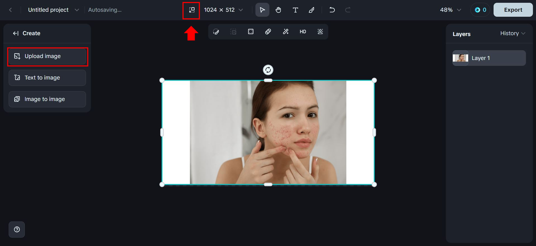
Task: Click the right middle edge handle of image
Action: pyautogui.click(x=374, y=132)
